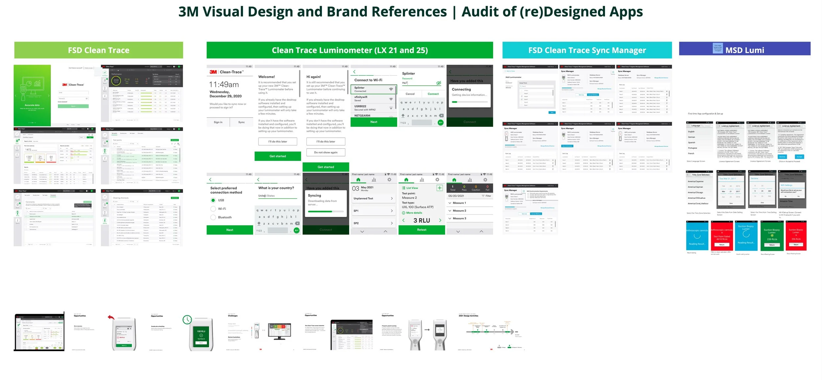Click the backspace key on Splinter password keyboard
The image size is (822, 380).
tap(441, 116)
